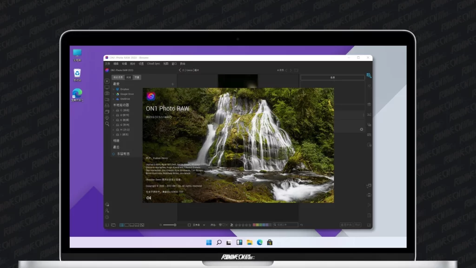Screen dimensions: 476x268
Task: Open Microsoft Edge from the Windows taskbar
Action: [259, 242]
